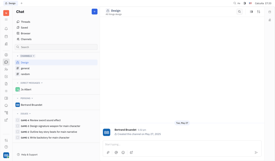Collapse the ISSUES section arrow
Image resolution: width=275 pixels, height=161 pixels.
tap(18, 114)
